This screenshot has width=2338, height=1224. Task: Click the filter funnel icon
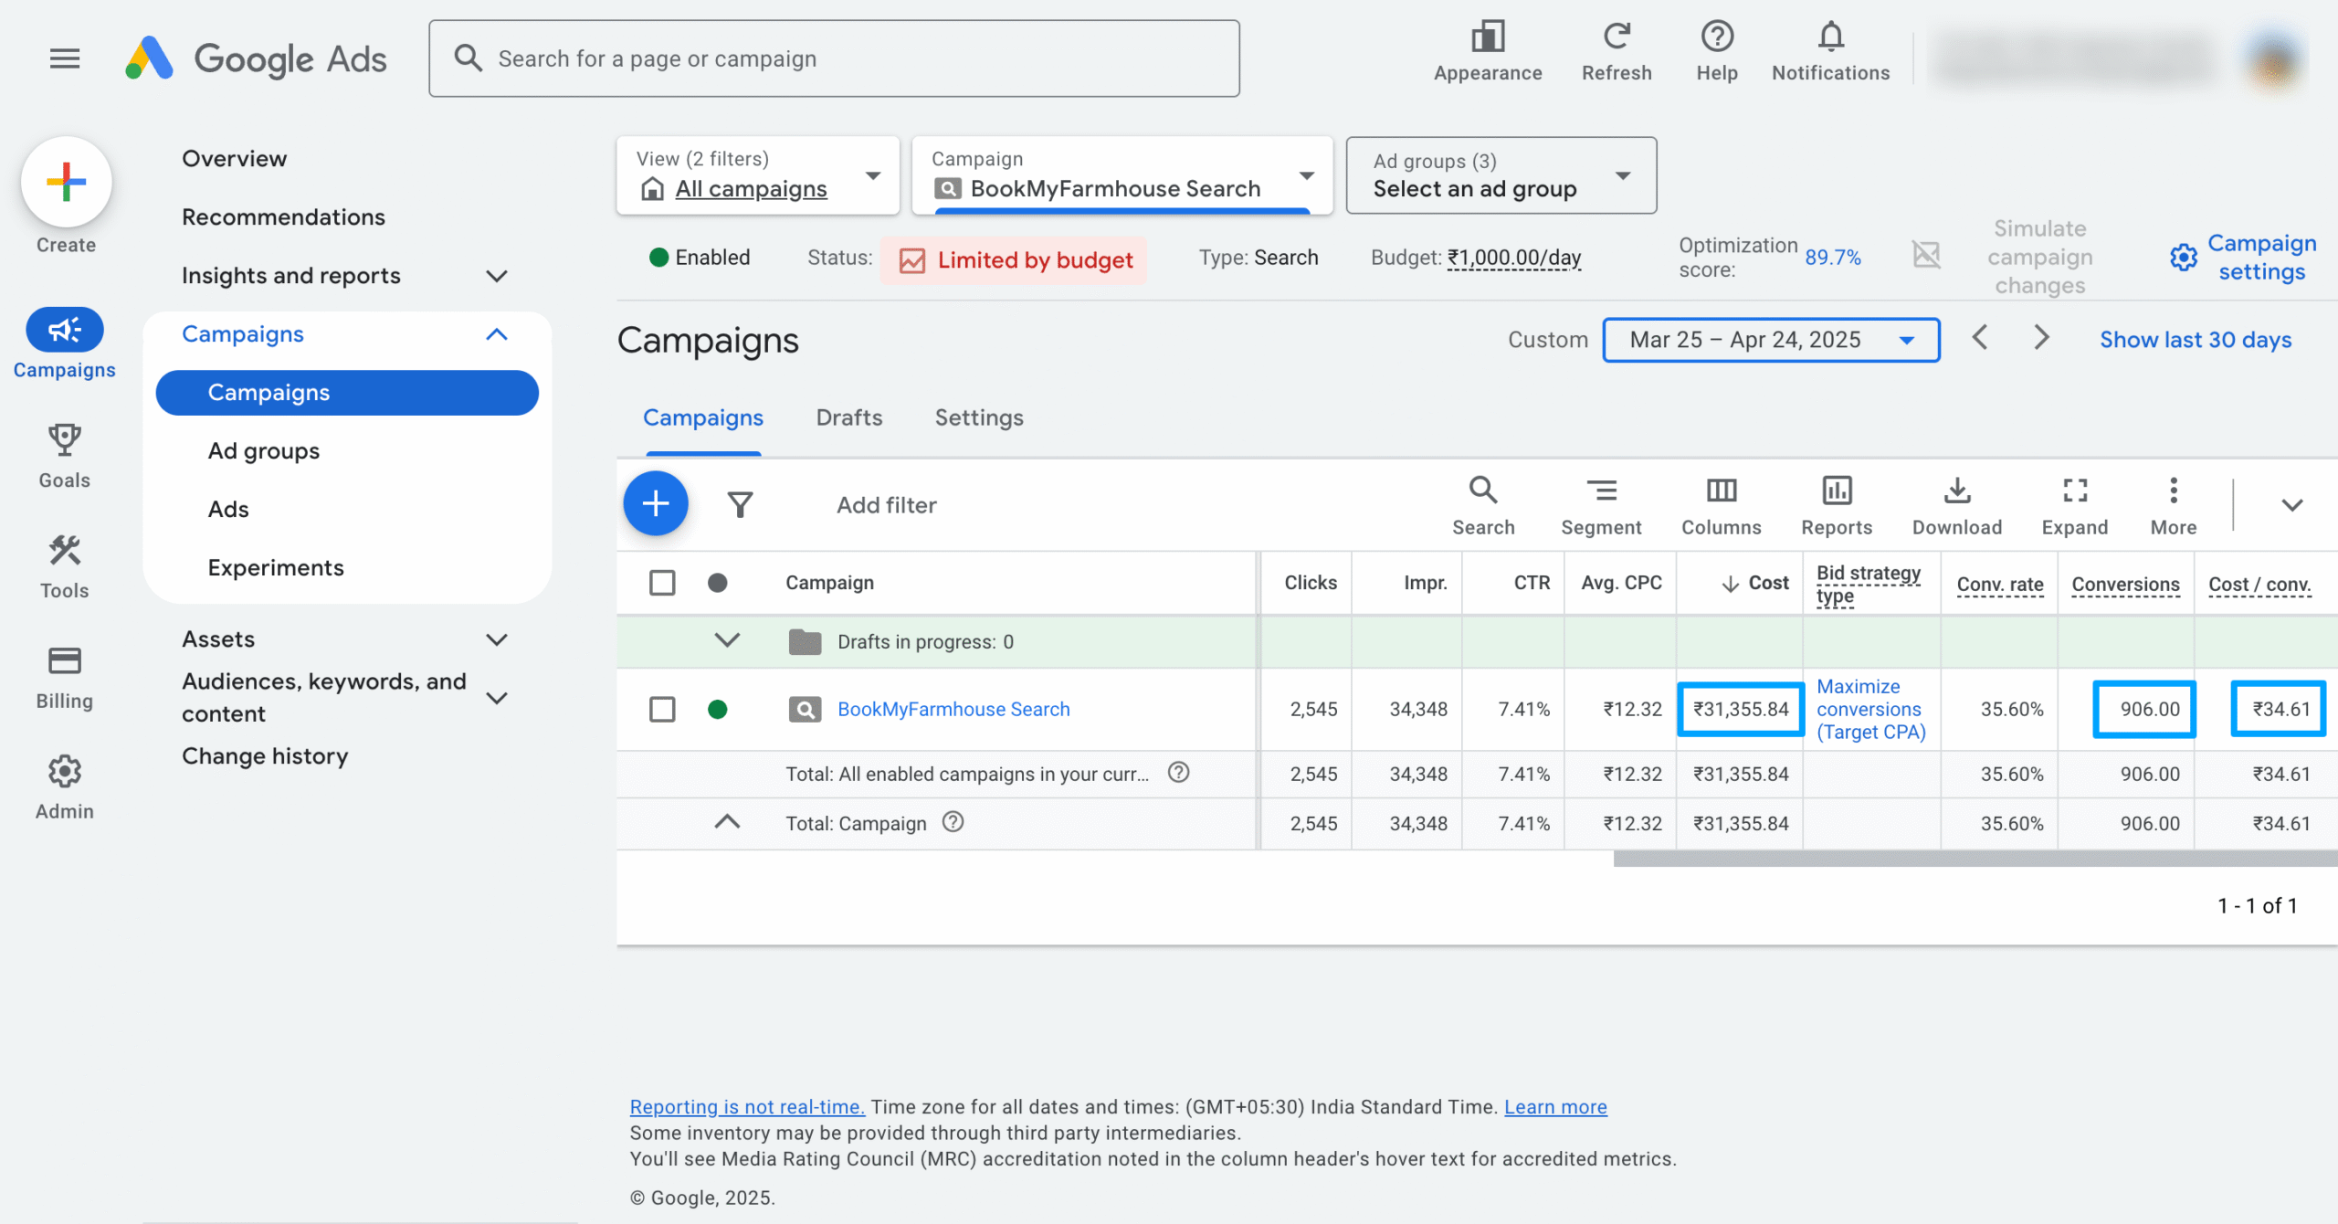tap(740, 504)
